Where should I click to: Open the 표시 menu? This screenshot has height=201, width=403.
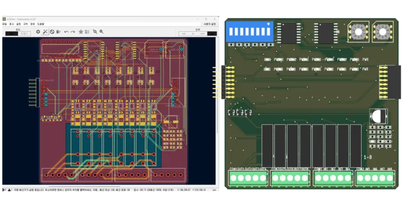click(12, 24)
